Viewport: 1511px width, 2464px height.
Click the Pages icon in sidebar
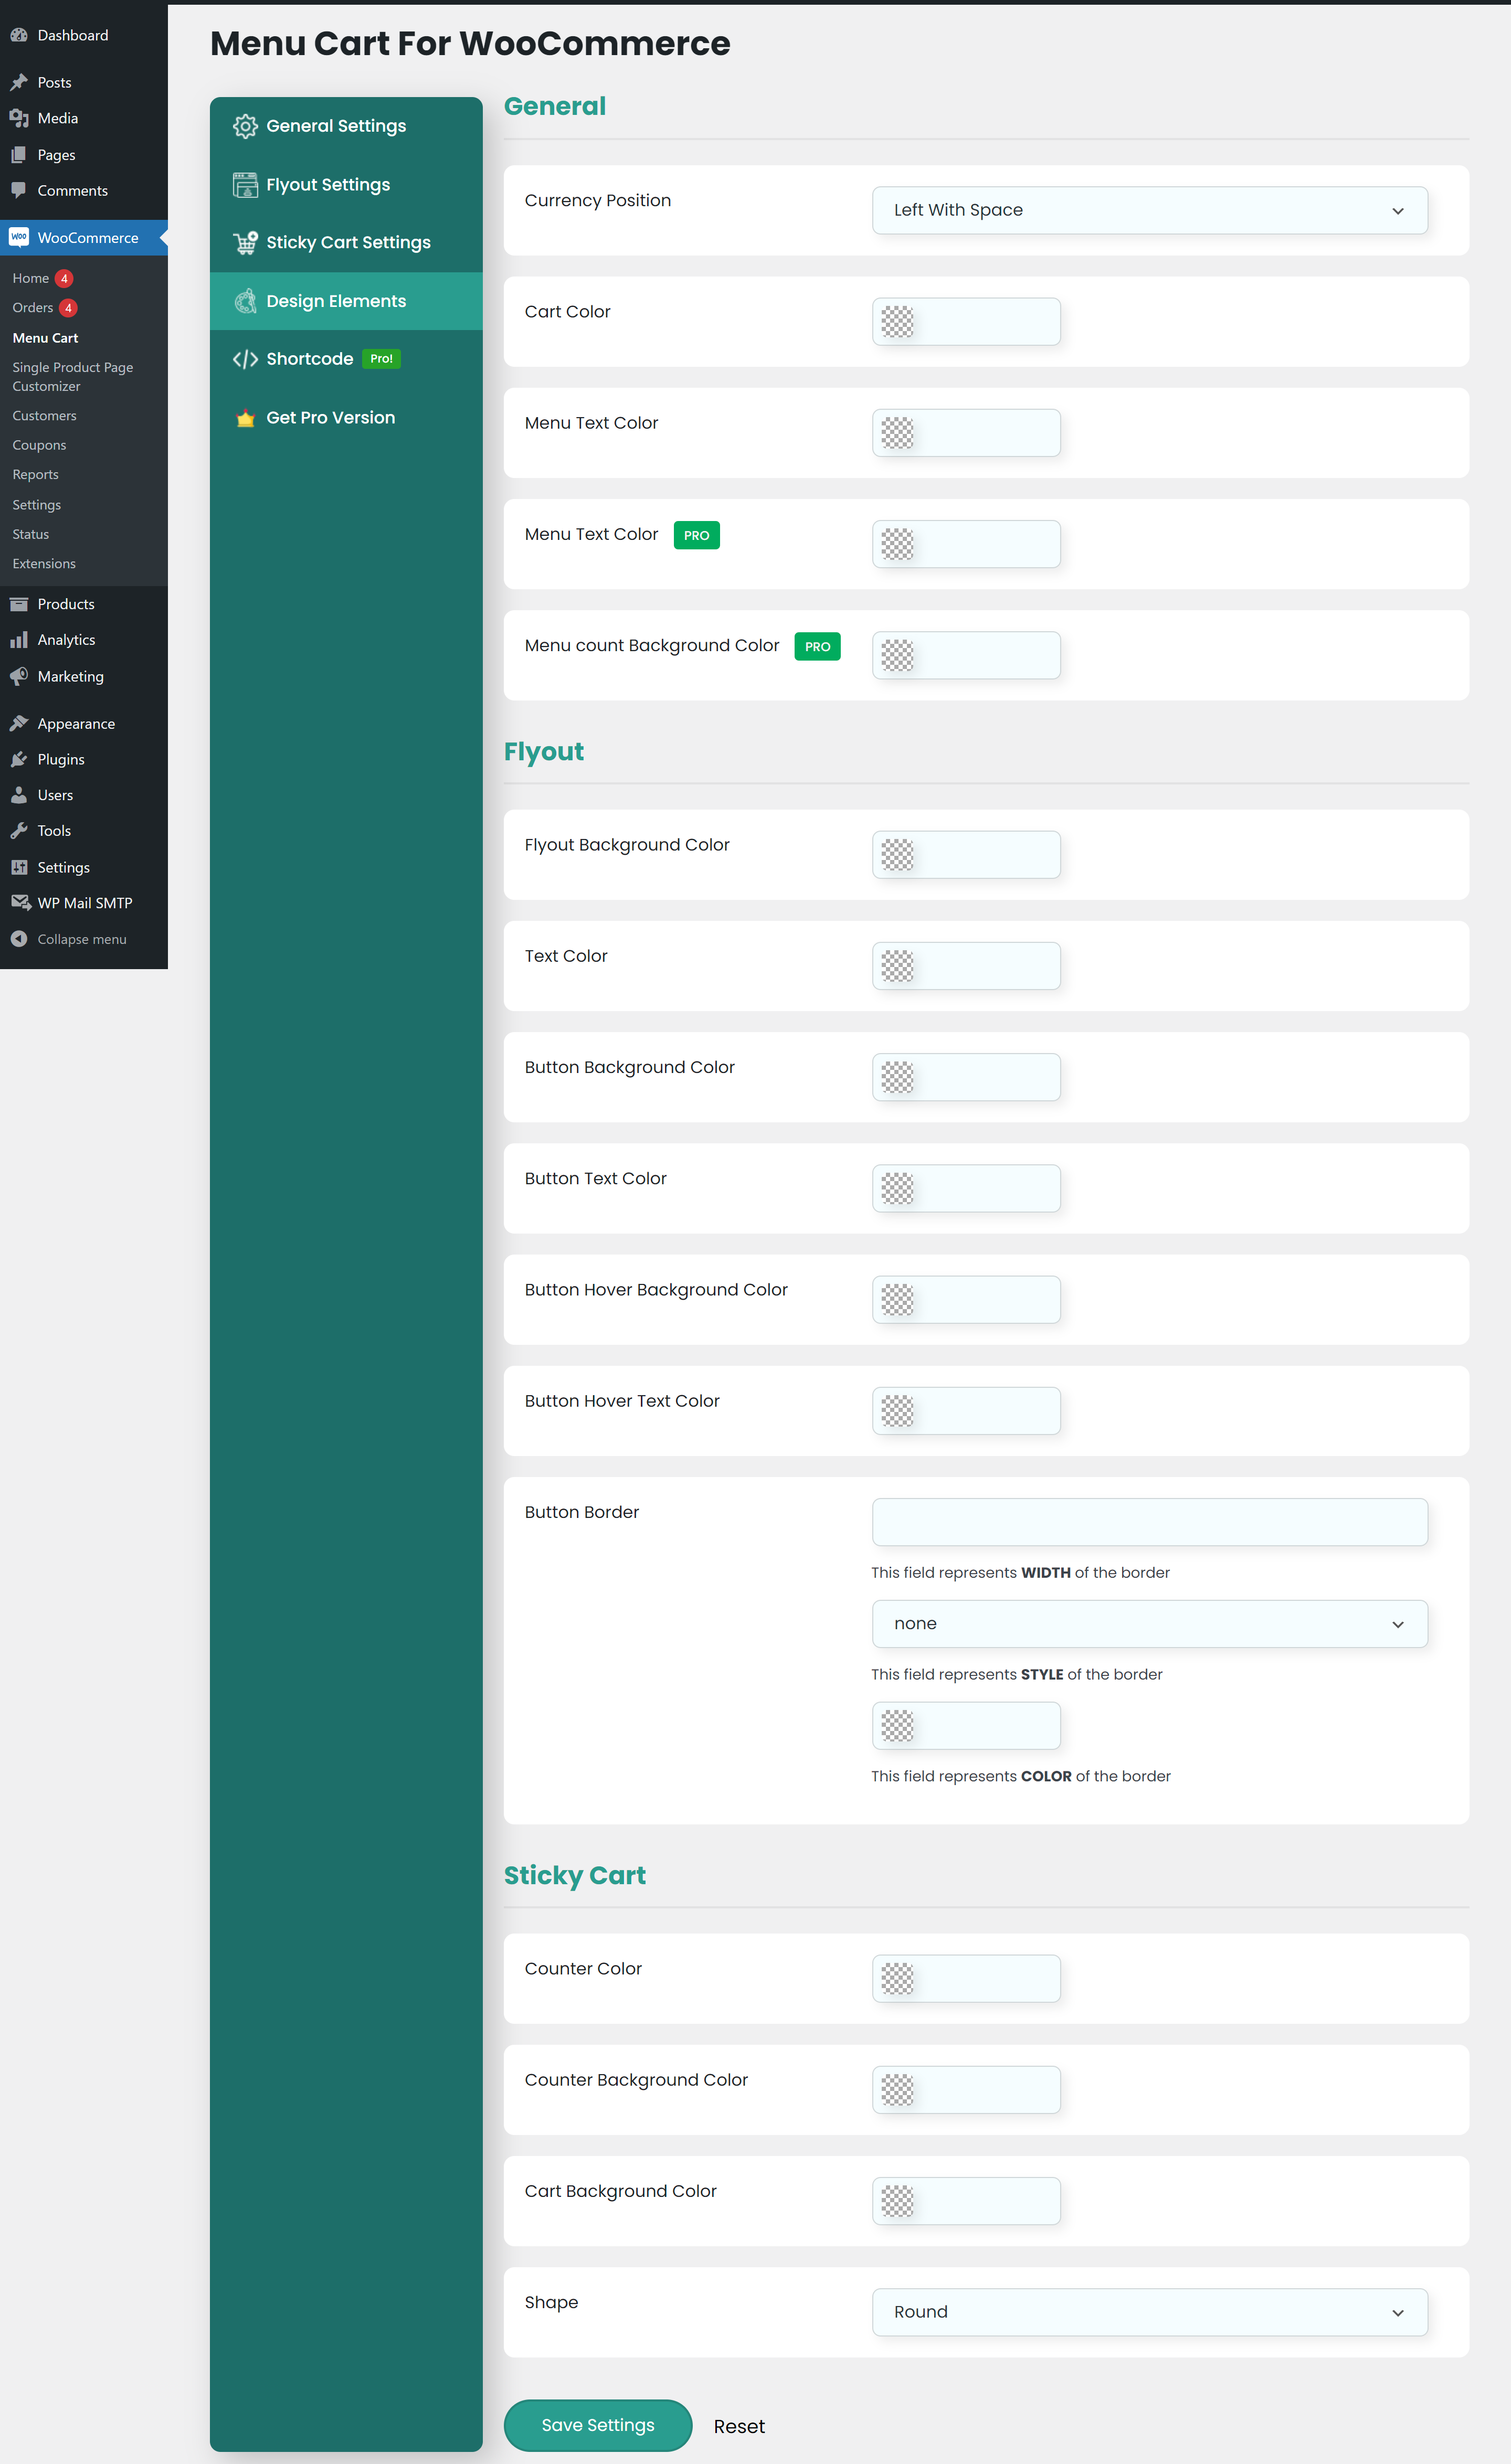click(18, 155)
